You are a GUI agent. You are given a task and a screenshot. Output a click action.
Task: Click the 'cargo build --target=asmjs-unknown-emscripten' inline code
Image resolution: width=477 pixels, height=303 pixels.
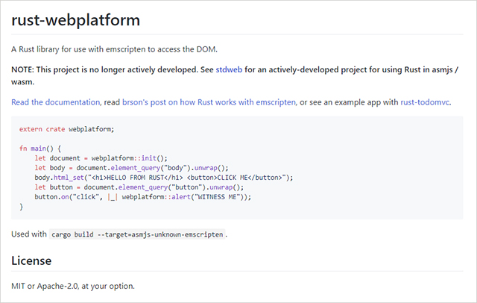pyautogui.click(x=137, y=234)
